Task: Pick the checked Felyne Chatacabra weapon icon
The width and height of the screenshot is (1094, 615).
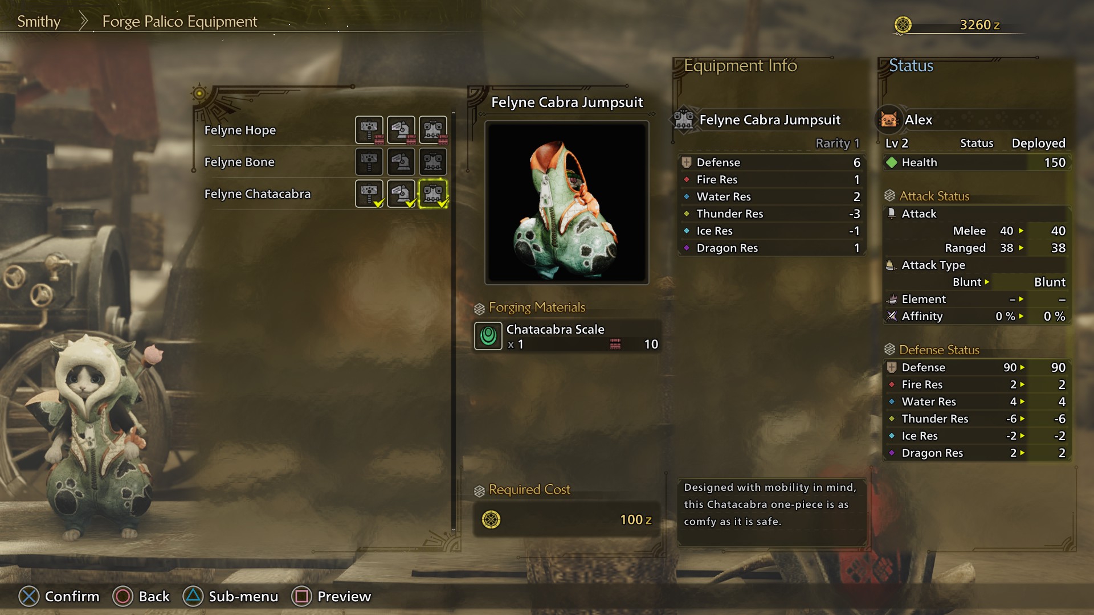Action: 369,194
